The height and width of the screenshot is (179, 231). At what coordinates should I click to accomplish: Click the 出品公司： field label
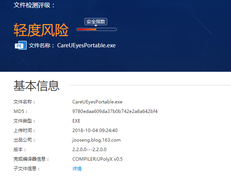click(24, 140)
